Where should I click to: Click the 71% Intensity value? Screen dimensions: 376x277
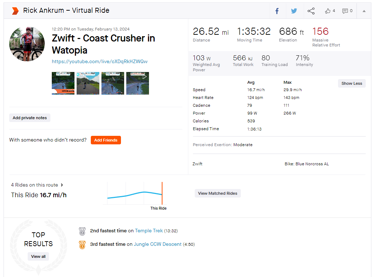(x=303, y=58)
